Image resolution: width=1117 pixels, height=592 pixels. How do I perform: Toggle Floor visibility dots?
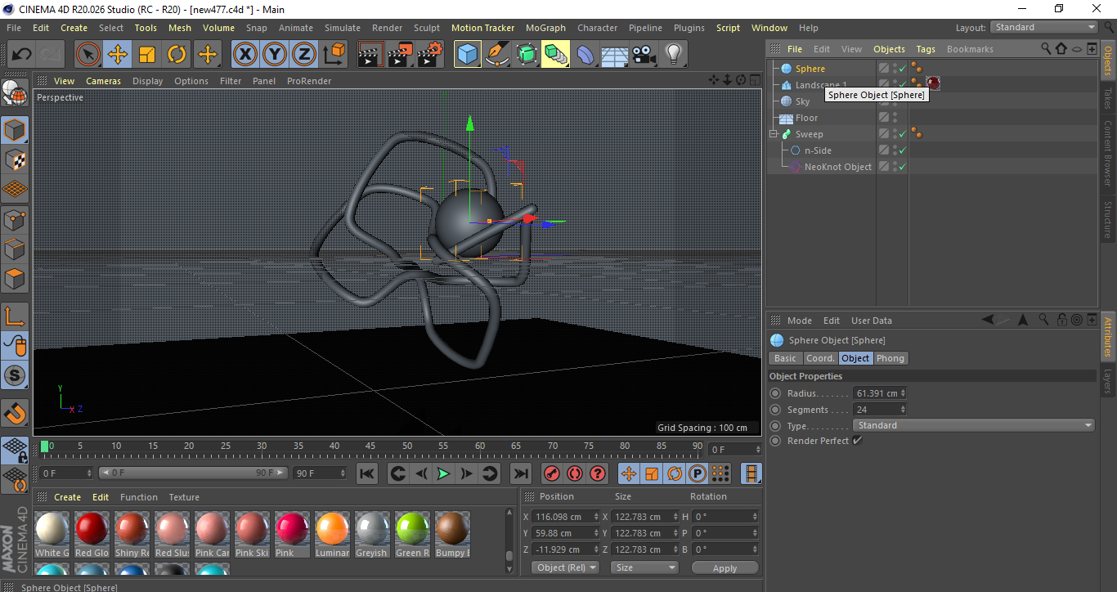pyautogui.click(x=895, y=118)
